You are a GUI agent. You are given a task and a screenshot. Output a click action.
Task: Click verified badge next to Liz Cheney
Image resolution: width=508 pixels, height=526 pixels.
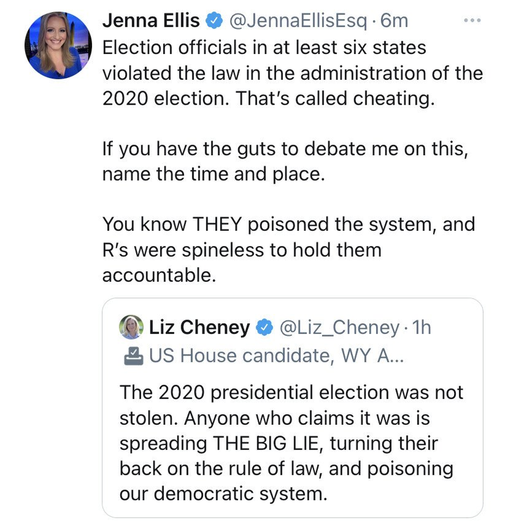coord(264,328)
